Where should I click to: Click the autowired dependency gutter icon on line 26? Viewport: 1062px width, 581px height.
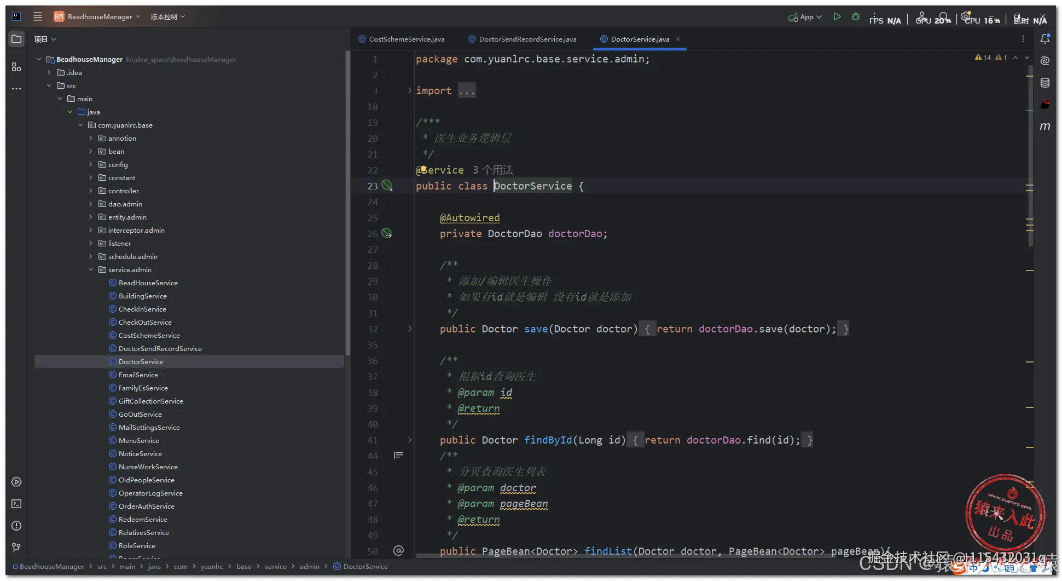(x=387, y=233)
